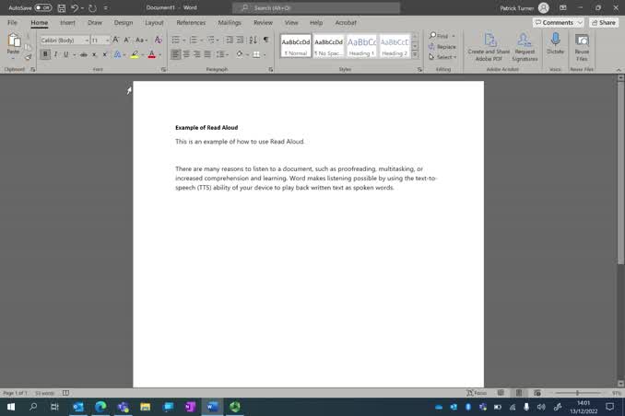Open the font name dropdown

[x=87, y=40]
